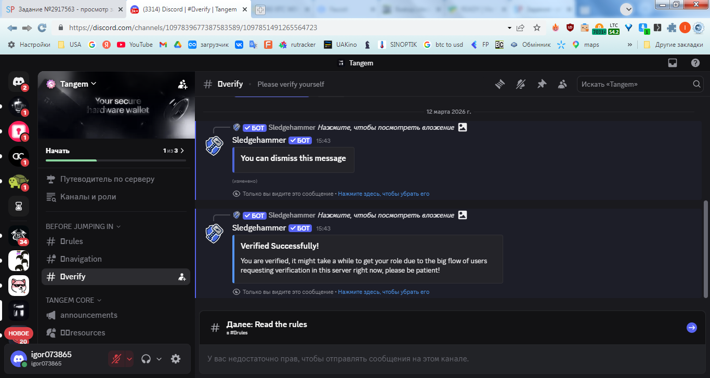Screen dimensions: 710x378
Task: Open the maps bookmark
Action: [x=586, y=45]
